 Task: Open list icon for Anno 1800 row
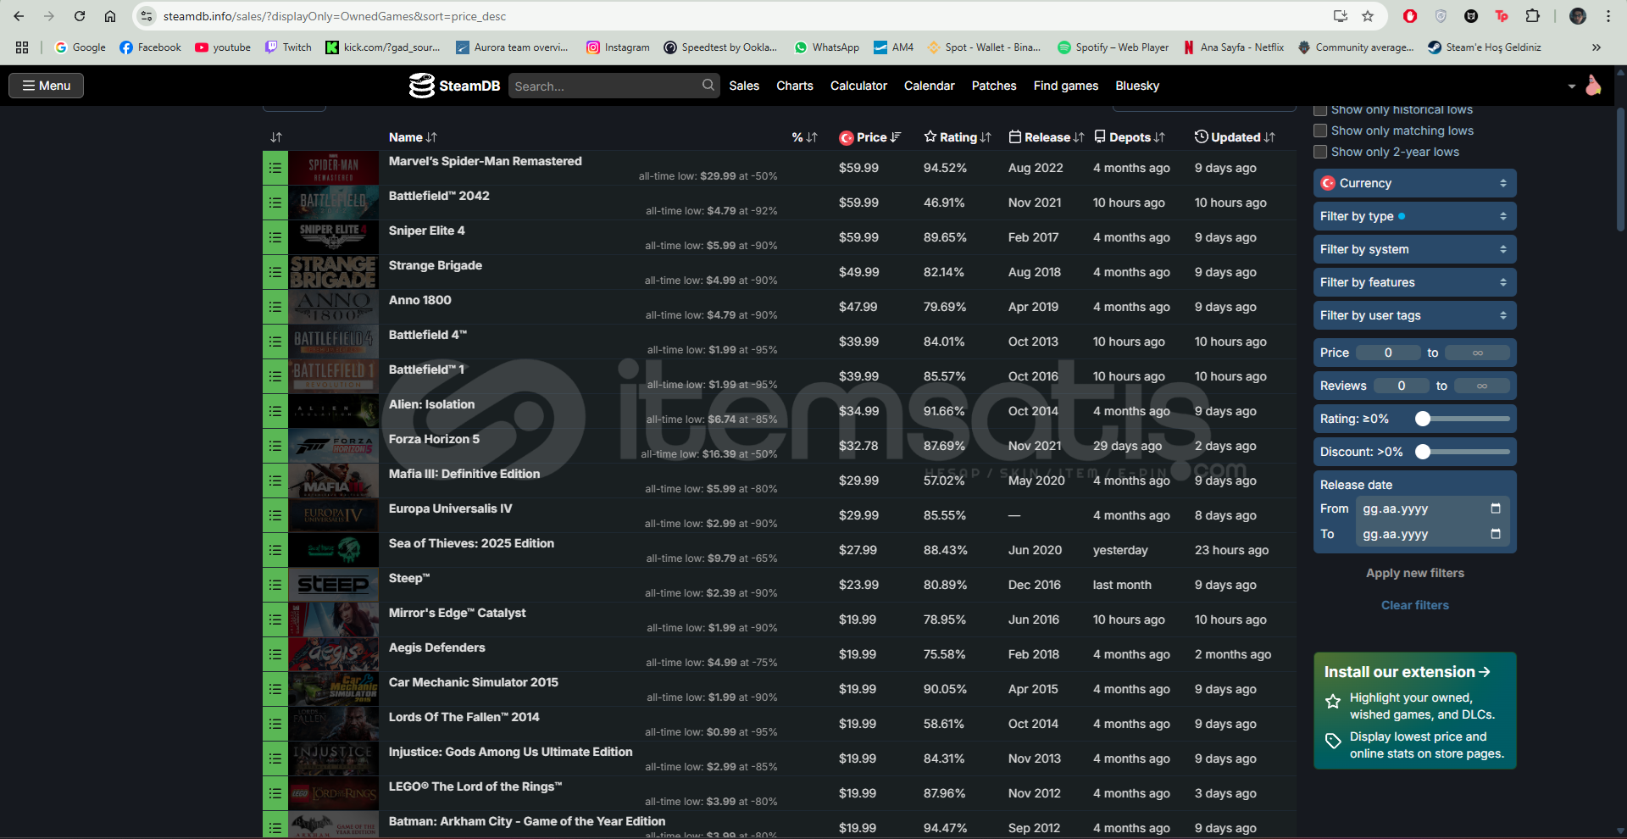275,307
